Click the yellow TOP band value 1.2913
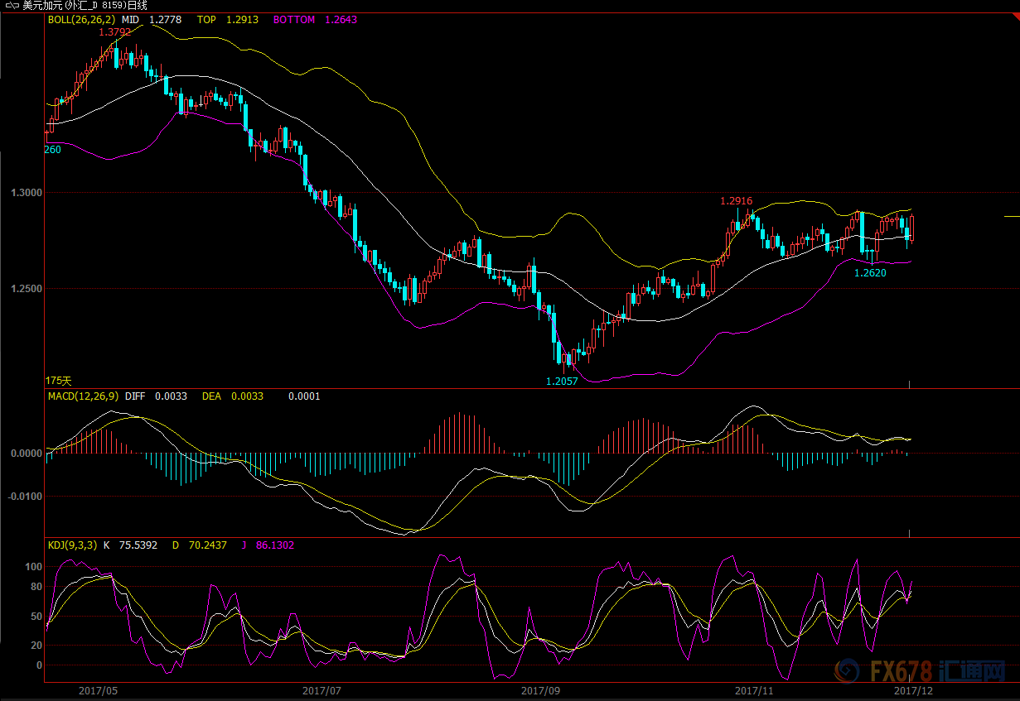 point(244,20)
